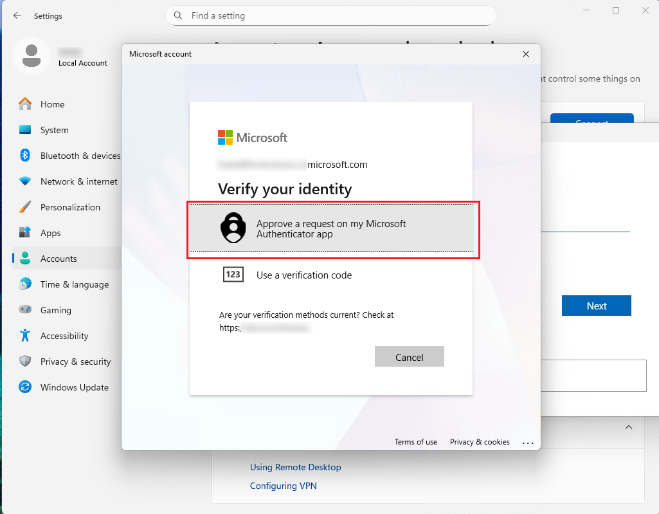Click the 123 verification code icon
The image size is (659, 514).
click(x=233, y=274)
